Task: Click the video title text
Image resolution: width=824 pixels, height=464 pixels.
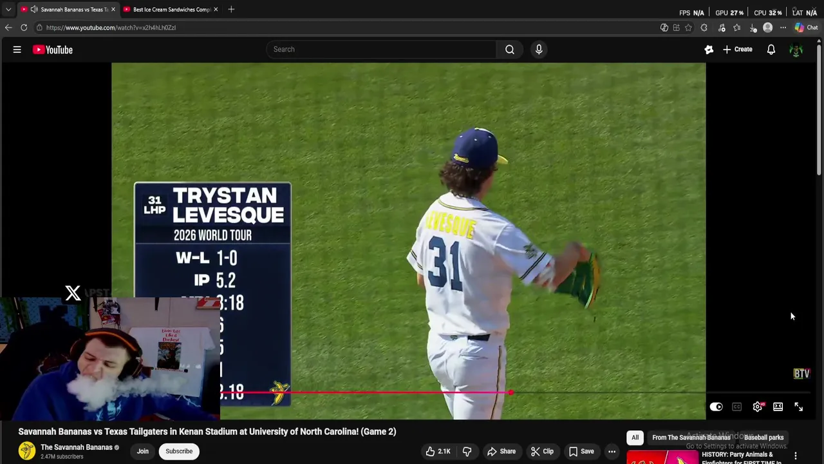Action: 207,432
